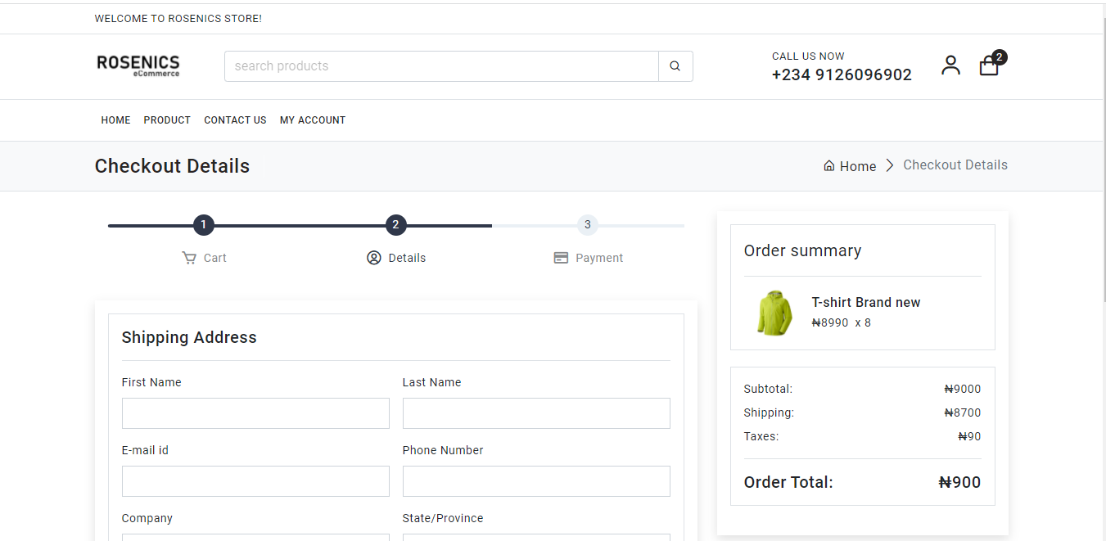Click the T-shirt Brand new product title
The height and width of the screenshot is (541, 1106).
point(866,303)
